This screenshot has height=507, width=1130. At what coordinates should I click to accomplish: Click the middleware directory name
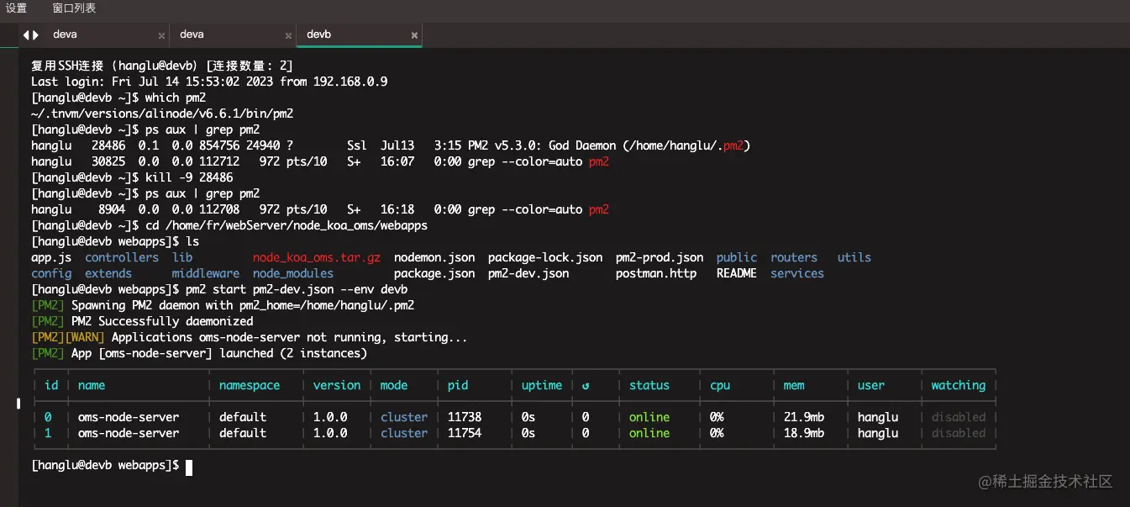click(206, 273)
